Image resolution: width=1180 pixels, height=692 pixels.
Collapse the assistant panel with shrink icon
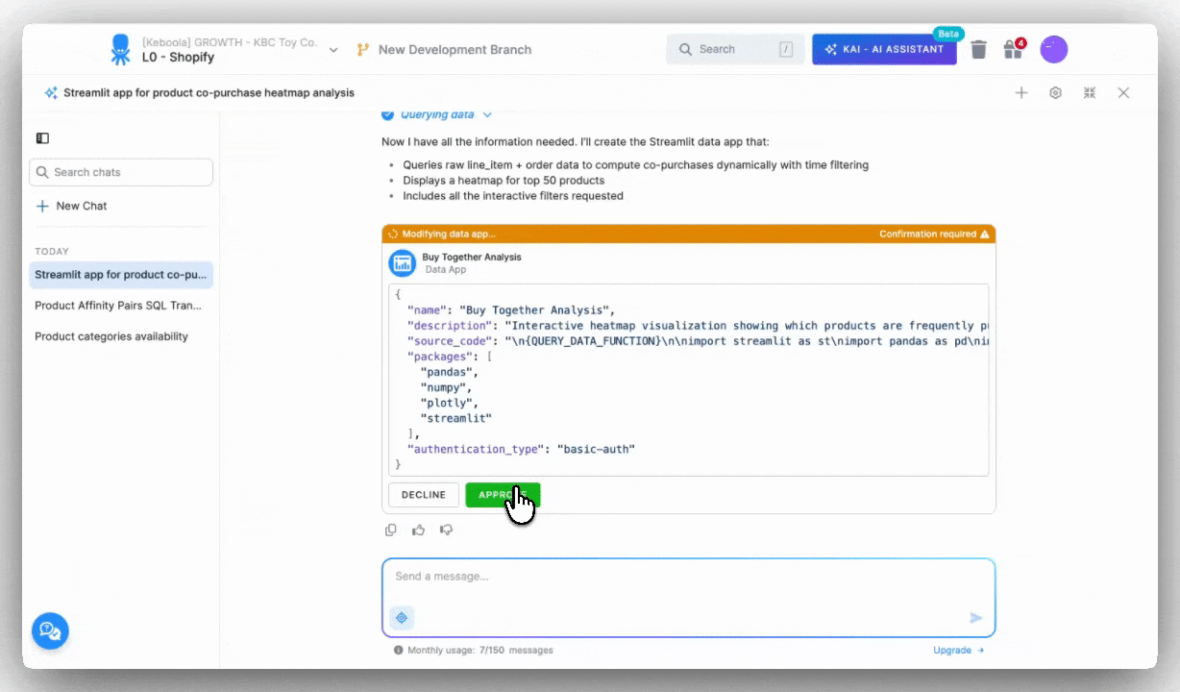(1090, 93)
